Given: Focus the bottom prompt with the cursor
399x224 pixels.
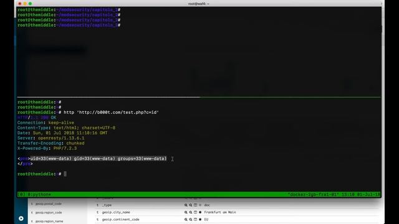Looking at the screenshot, I should pos(65,174).
